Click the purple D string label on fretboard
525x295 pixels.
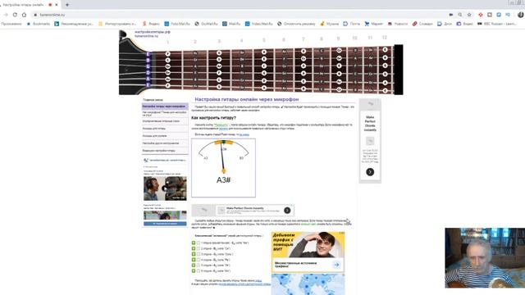point(148,73)
